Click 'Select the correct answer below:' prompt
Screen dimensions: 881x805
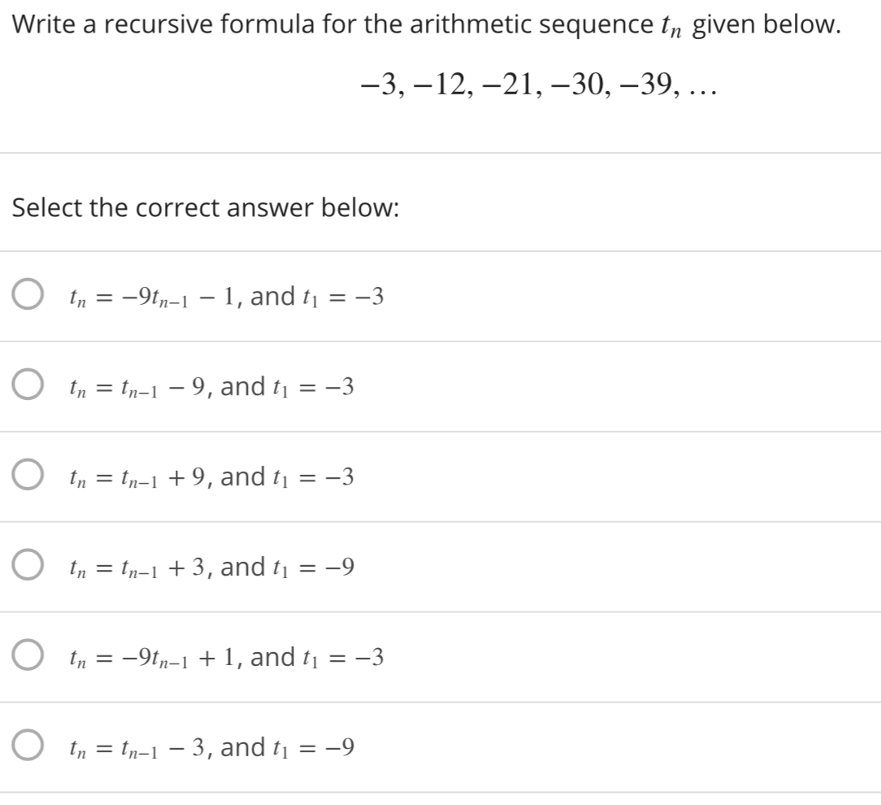pyautogui.click(x=206, y=207)
